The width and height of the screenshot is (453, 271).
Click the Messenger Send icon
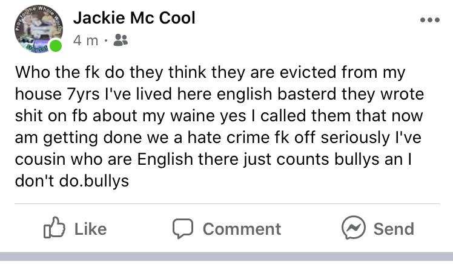pos(353,229)
